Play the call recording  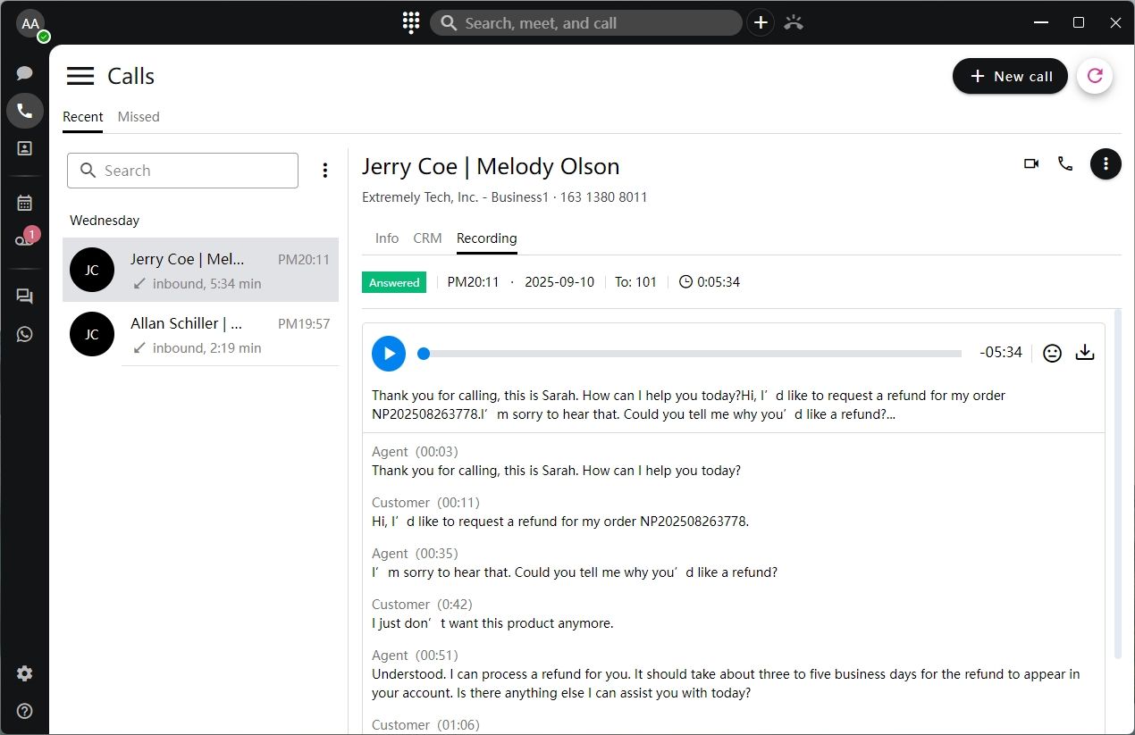point(389,354)
